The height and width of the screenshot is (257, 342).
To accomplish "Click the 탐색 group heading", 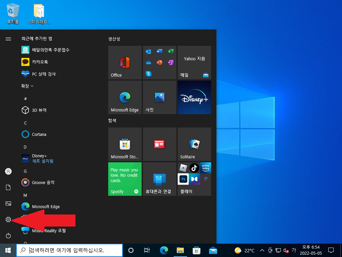I will (112, 120).
